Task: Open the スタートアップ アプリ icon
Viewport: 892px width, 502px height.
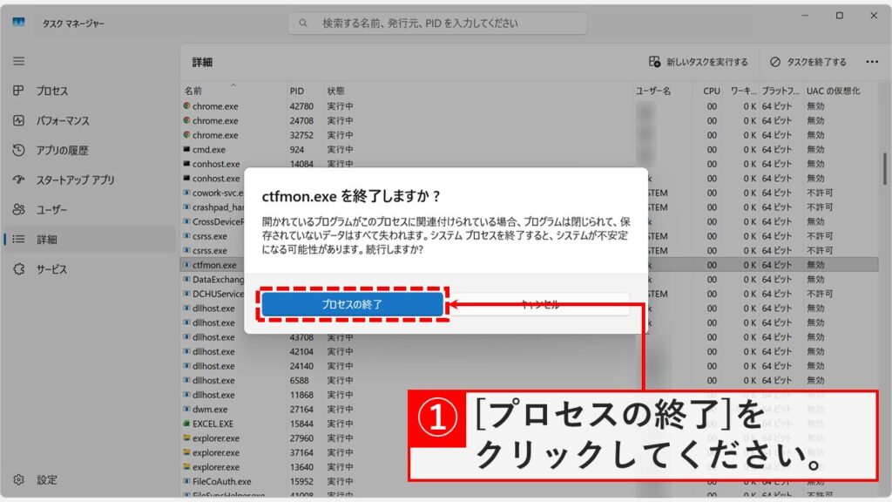Action: click(19, 180)
